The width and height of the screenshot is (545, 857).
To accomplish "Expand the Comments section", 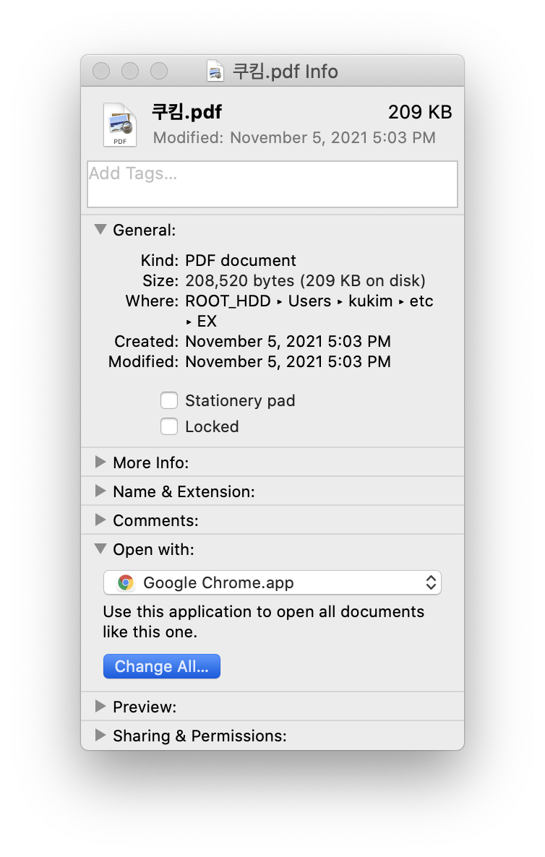I will 100,520.
